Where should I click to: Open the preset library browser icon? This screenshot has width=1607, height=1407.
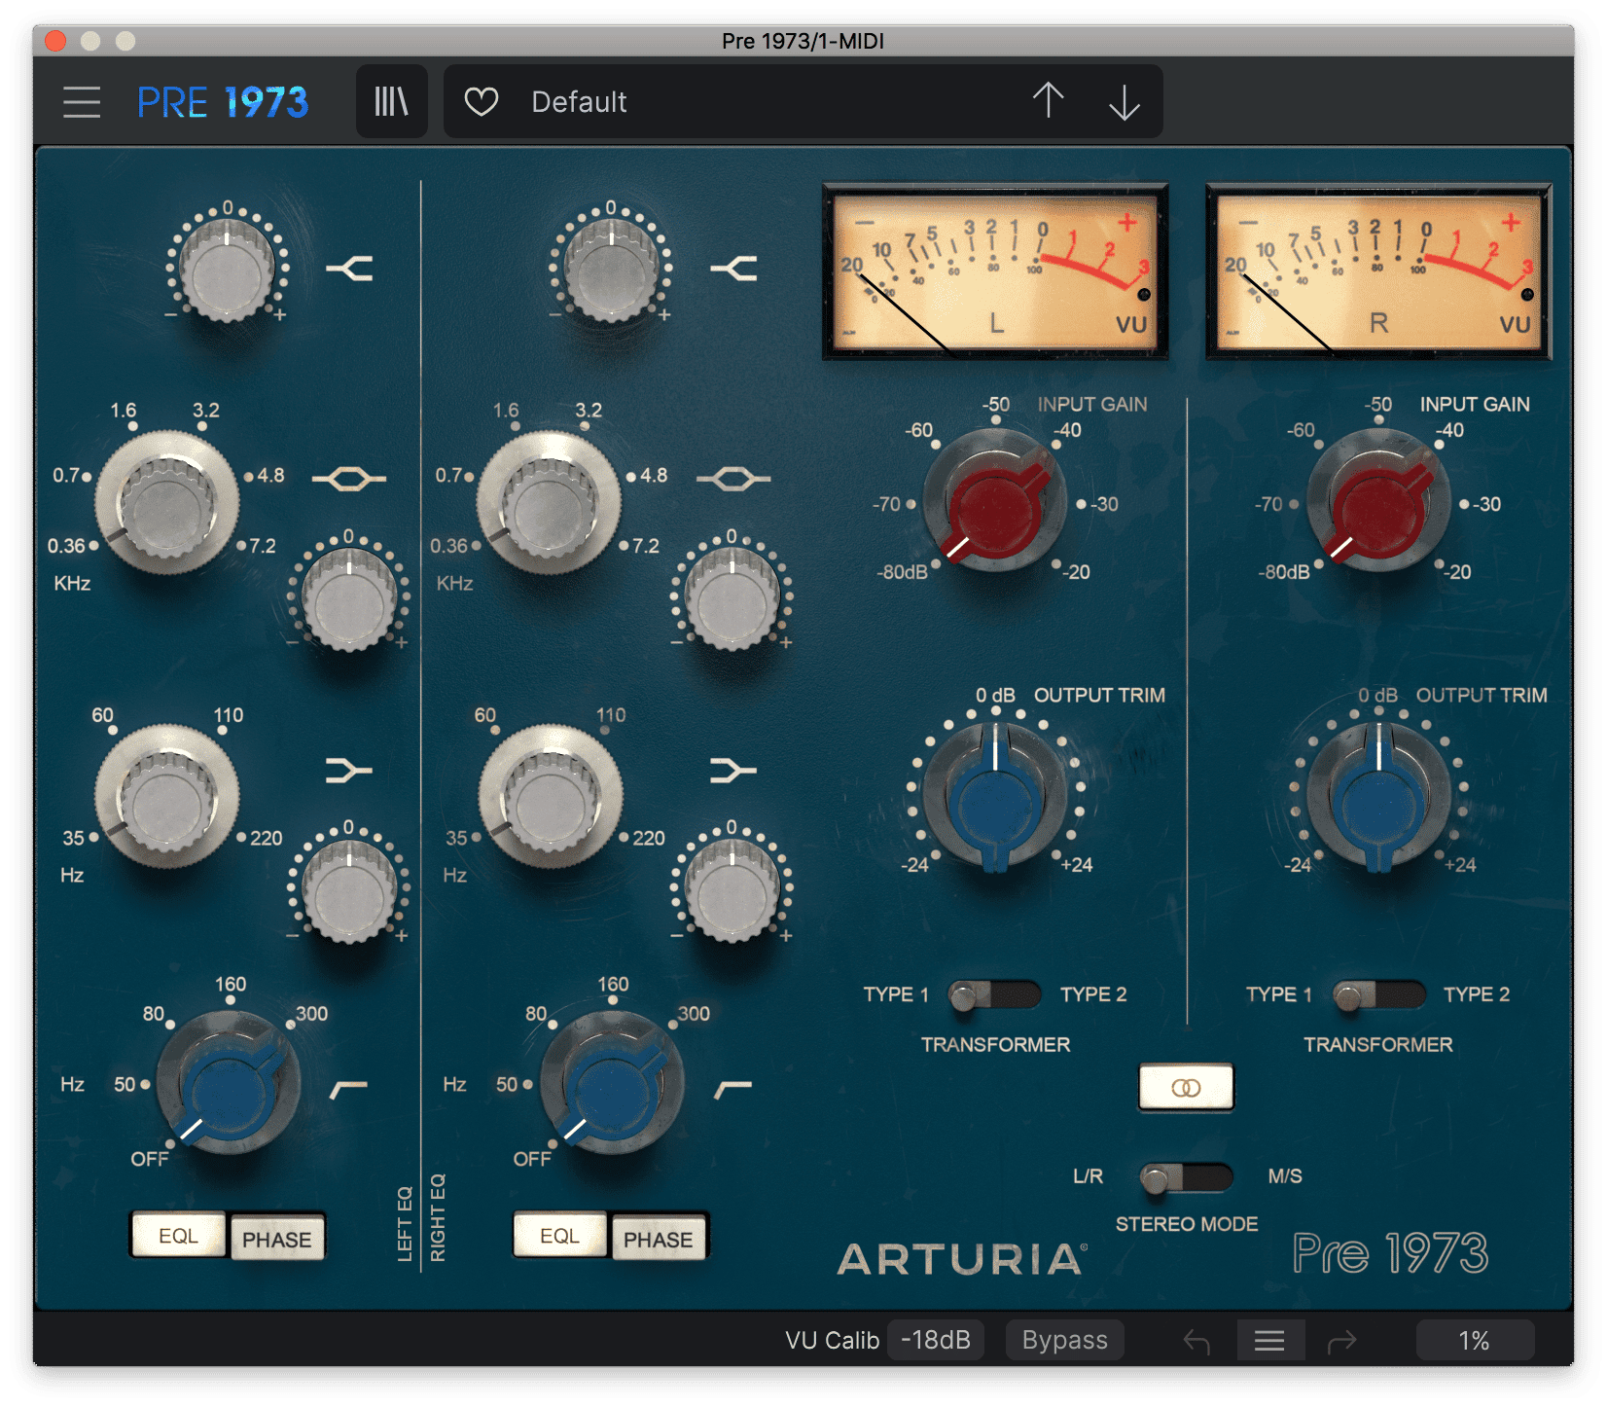[x=392, y=100]
